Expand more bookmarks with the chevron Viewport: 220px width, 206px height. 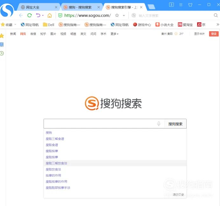pyautogui.click(x=218, y=25)
